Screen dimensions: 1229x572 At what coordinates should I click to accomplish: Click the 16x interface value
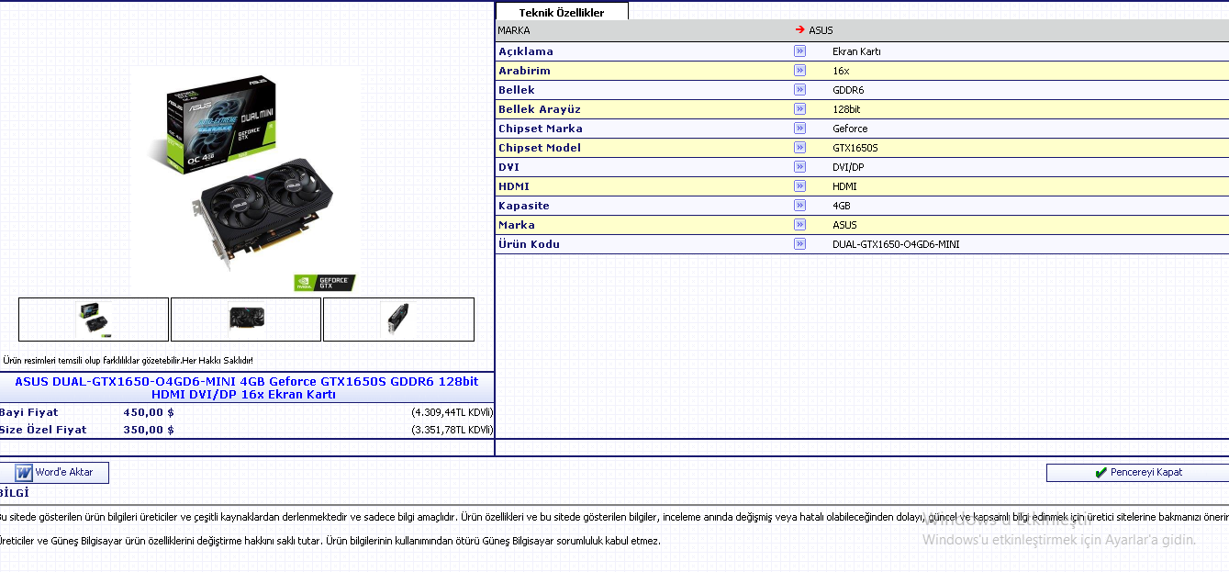coord(841,71)
